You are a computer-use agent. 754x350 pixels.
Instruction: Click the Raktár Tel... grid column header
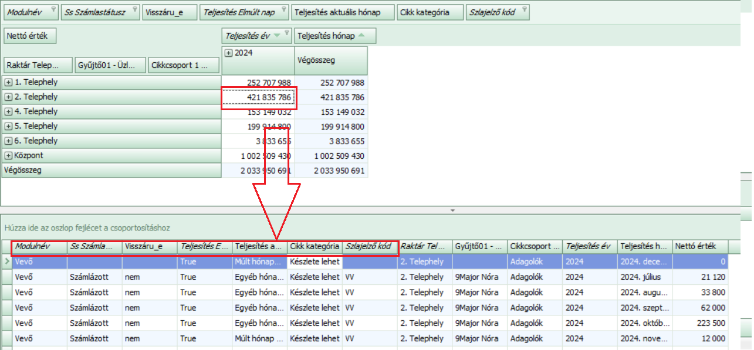tap(424, 247)
